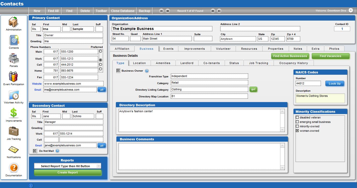357x188 pixels.
Task: Open the Administration module icon
Action: click(x=14, y=22)
